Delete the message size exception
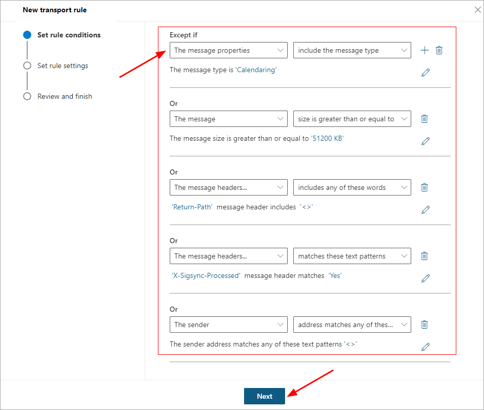The height and width of the screenshot is (410, 484). tap(425, 119)
